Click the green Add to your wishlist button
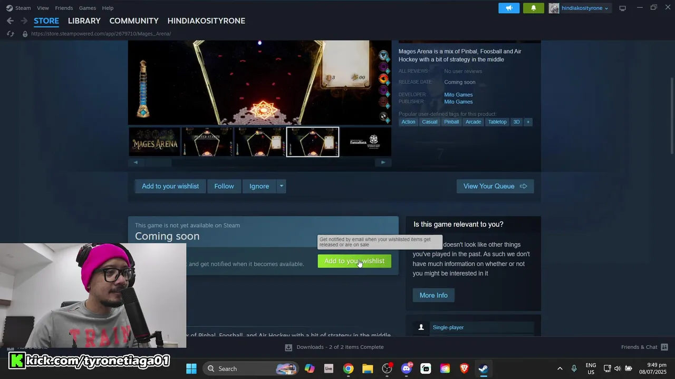 (x=354, y=261)
